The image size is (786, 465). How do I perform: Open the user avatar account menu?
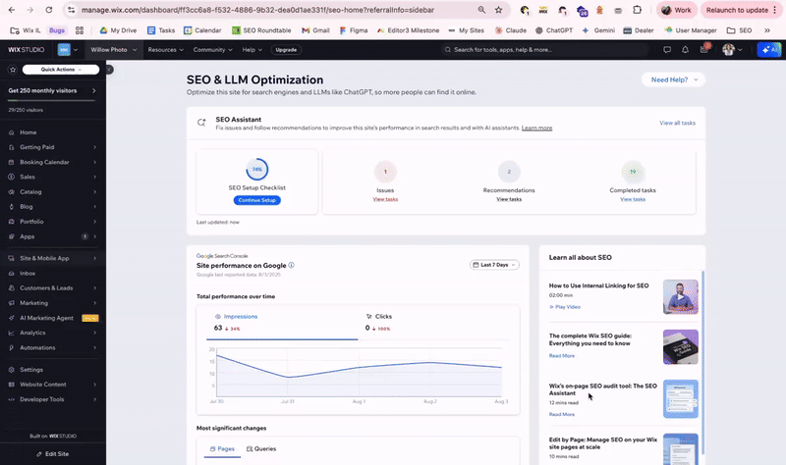(732, 50)
